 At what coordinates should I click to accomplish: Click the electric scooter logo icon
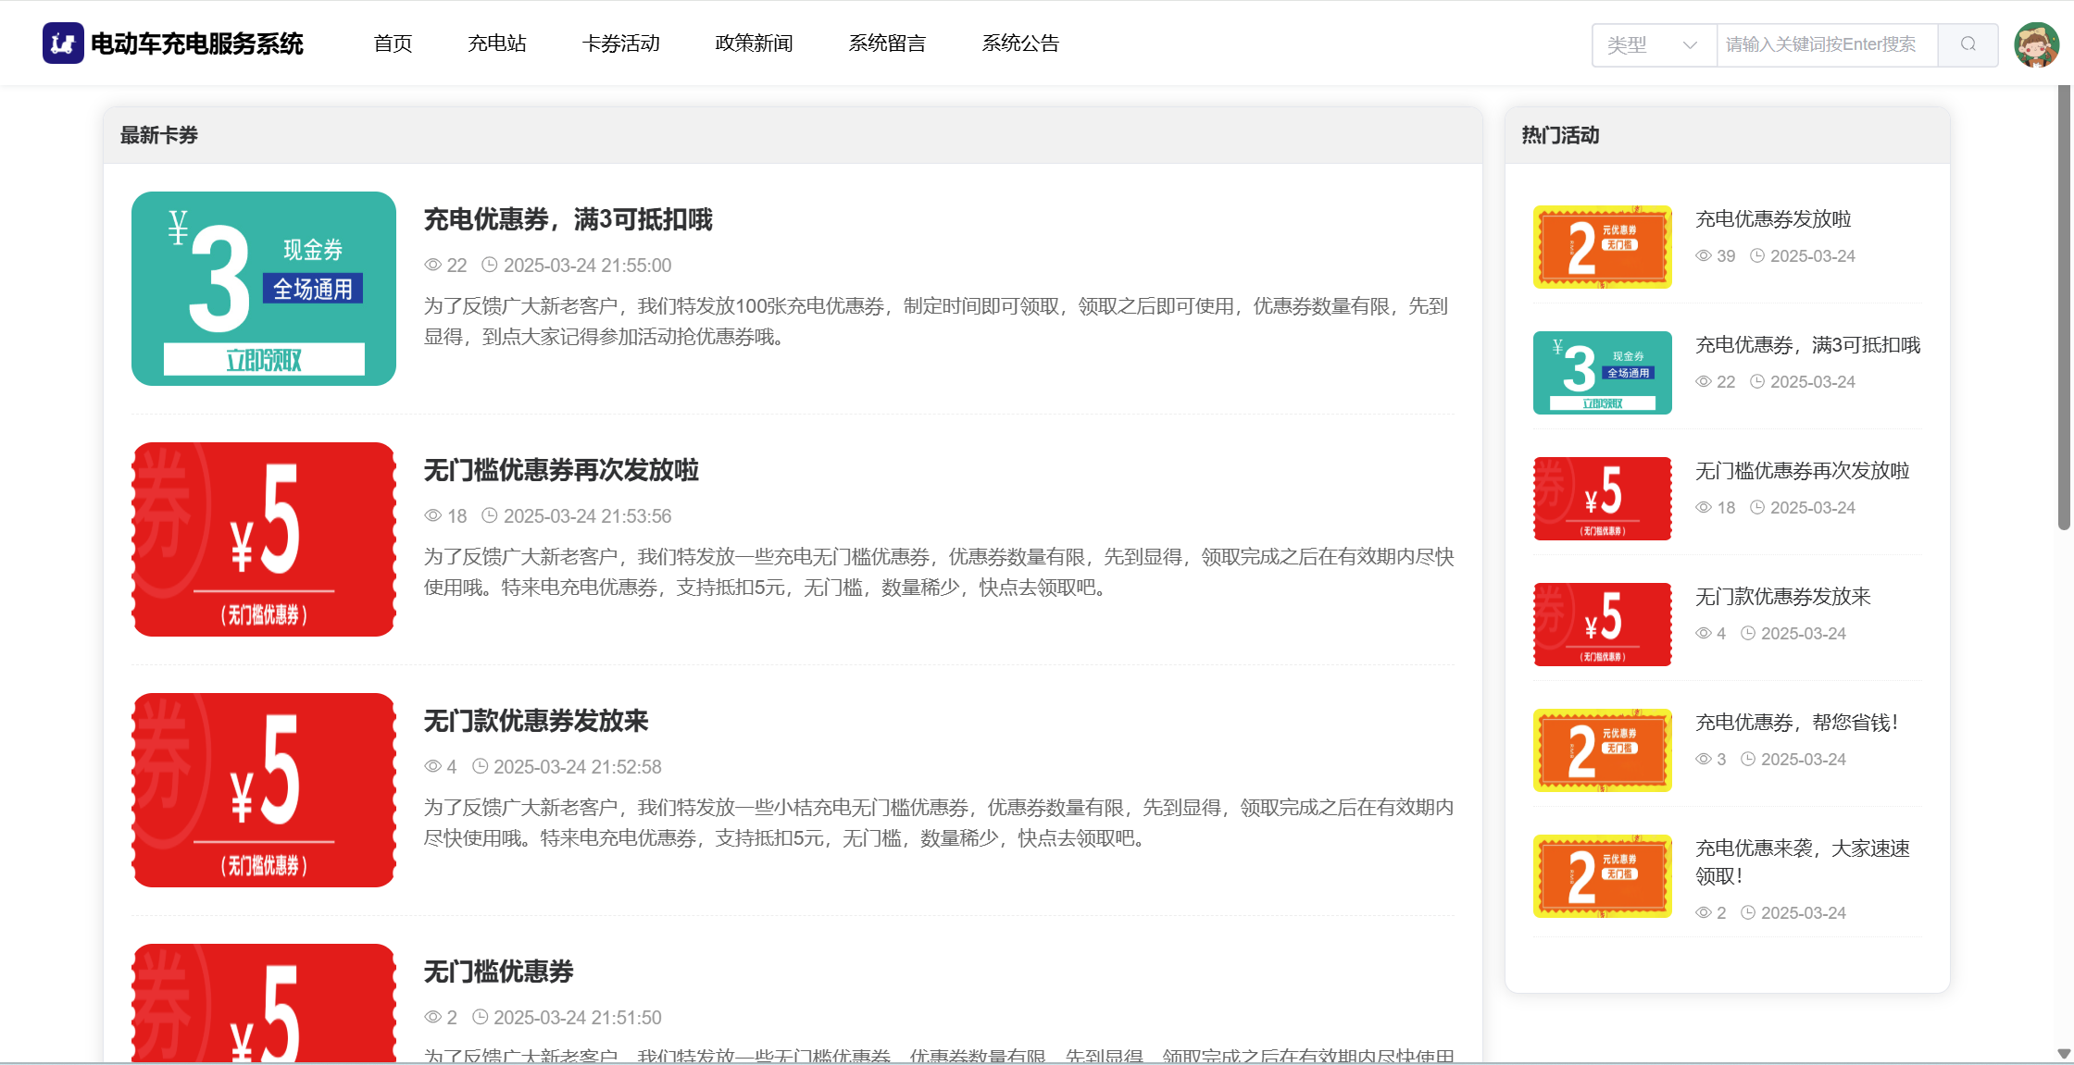point(63,43)
